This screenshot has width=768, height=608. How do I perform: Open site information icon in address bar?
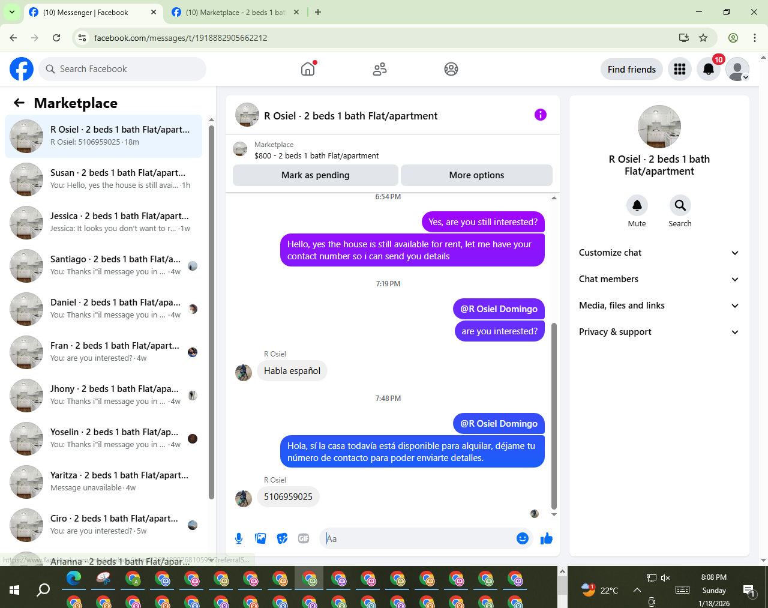pyautogui.click(x=83, y=38)
